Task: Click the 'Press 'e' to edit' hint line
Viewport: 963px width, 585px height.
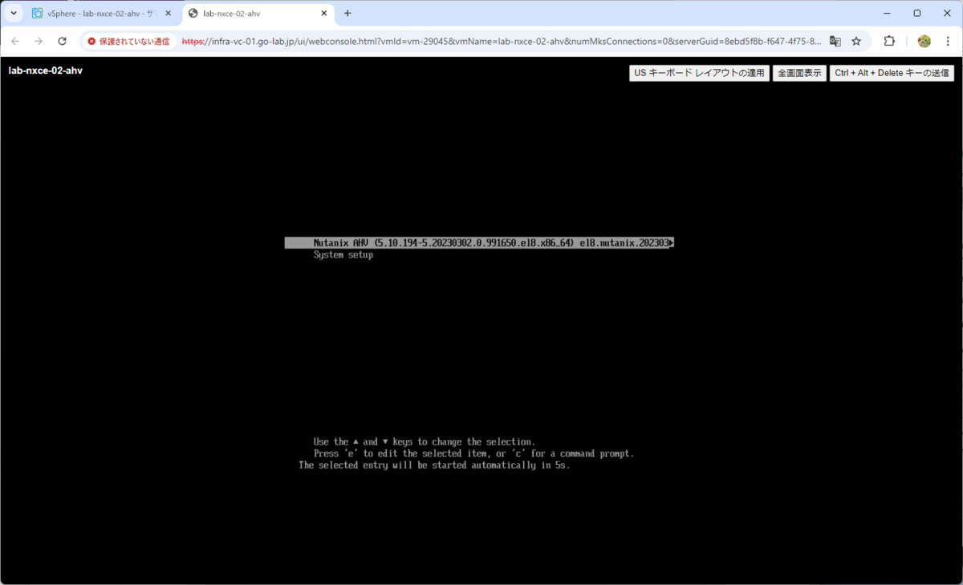Action: click(473, 454)
